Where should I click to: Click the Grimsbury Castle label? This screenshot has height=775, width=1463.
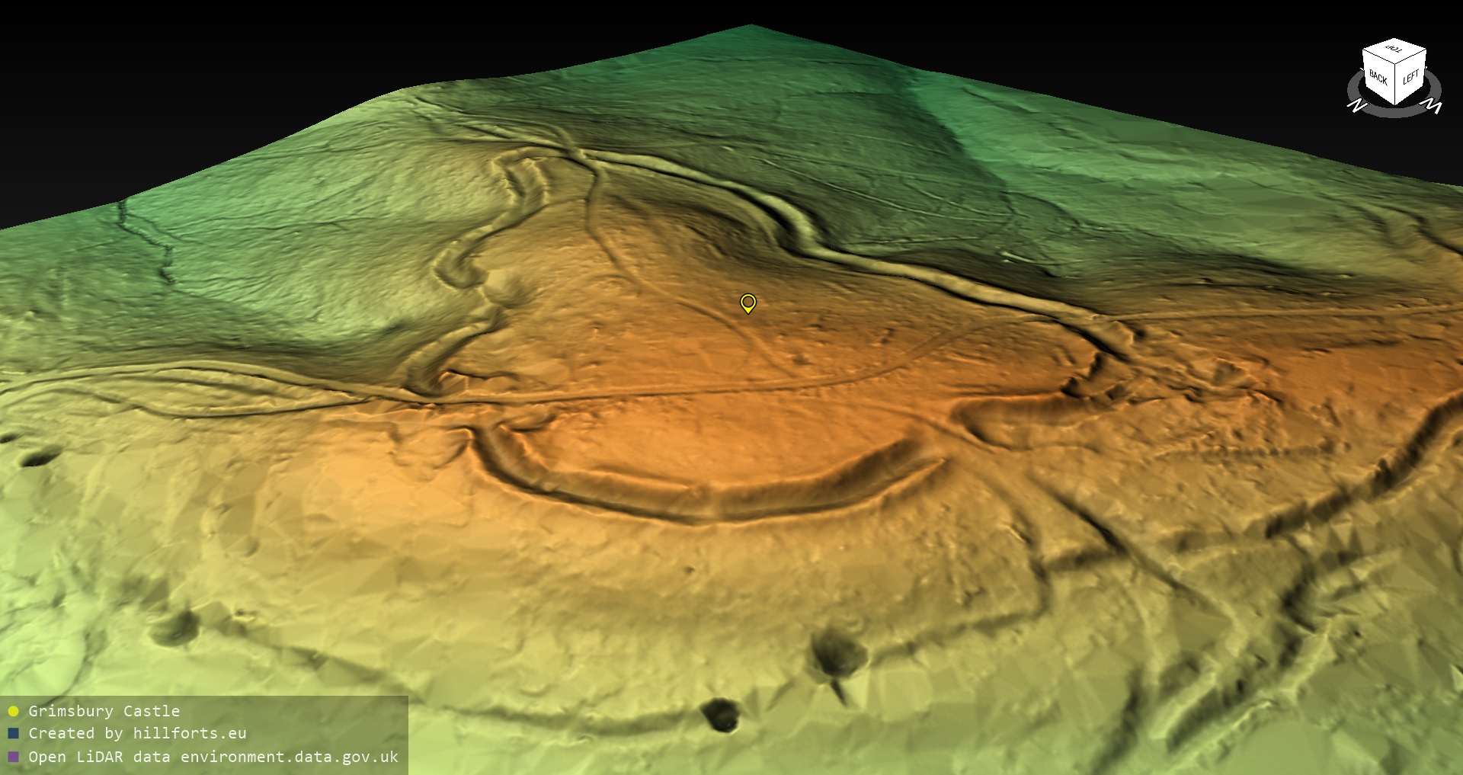click(x=104, y=711)
